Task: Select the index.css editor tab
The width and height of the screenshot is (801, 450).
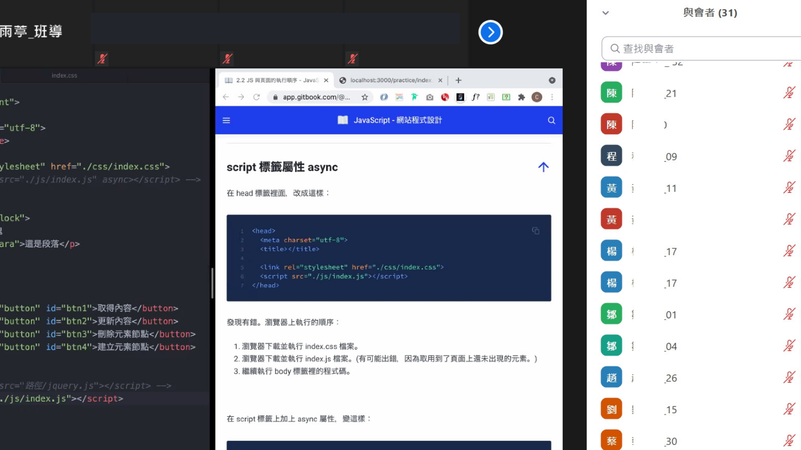Action: pyautogui.click(x=64, y=75)
